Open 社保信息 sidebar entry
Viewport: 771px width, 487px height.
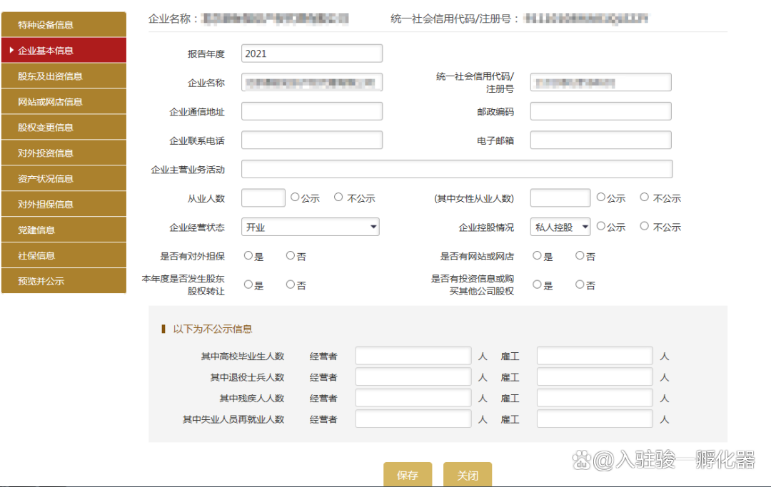[x=64, y=255]
